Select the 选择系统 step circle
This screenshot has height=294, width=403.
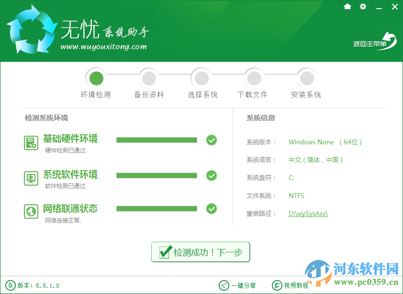[201, 77]
